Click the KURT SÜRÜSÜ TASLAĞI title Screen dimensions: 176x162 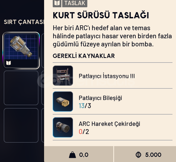101,15
